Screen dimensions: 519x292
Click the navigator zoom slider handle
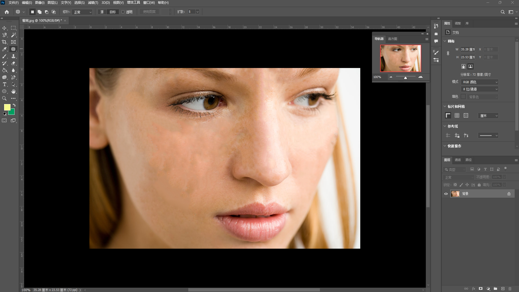click(406, 78)
